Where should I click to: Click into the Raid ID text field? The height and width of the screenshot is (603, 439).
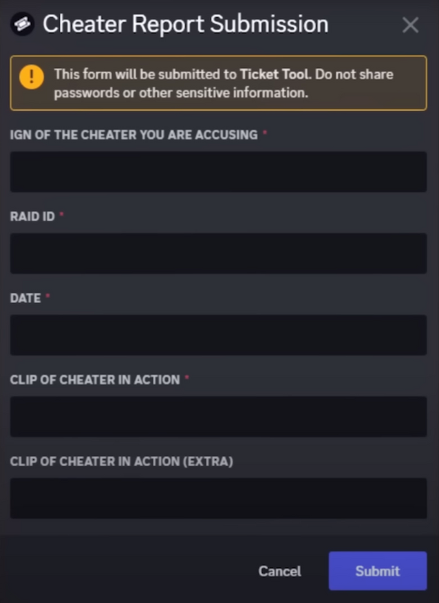218,254
